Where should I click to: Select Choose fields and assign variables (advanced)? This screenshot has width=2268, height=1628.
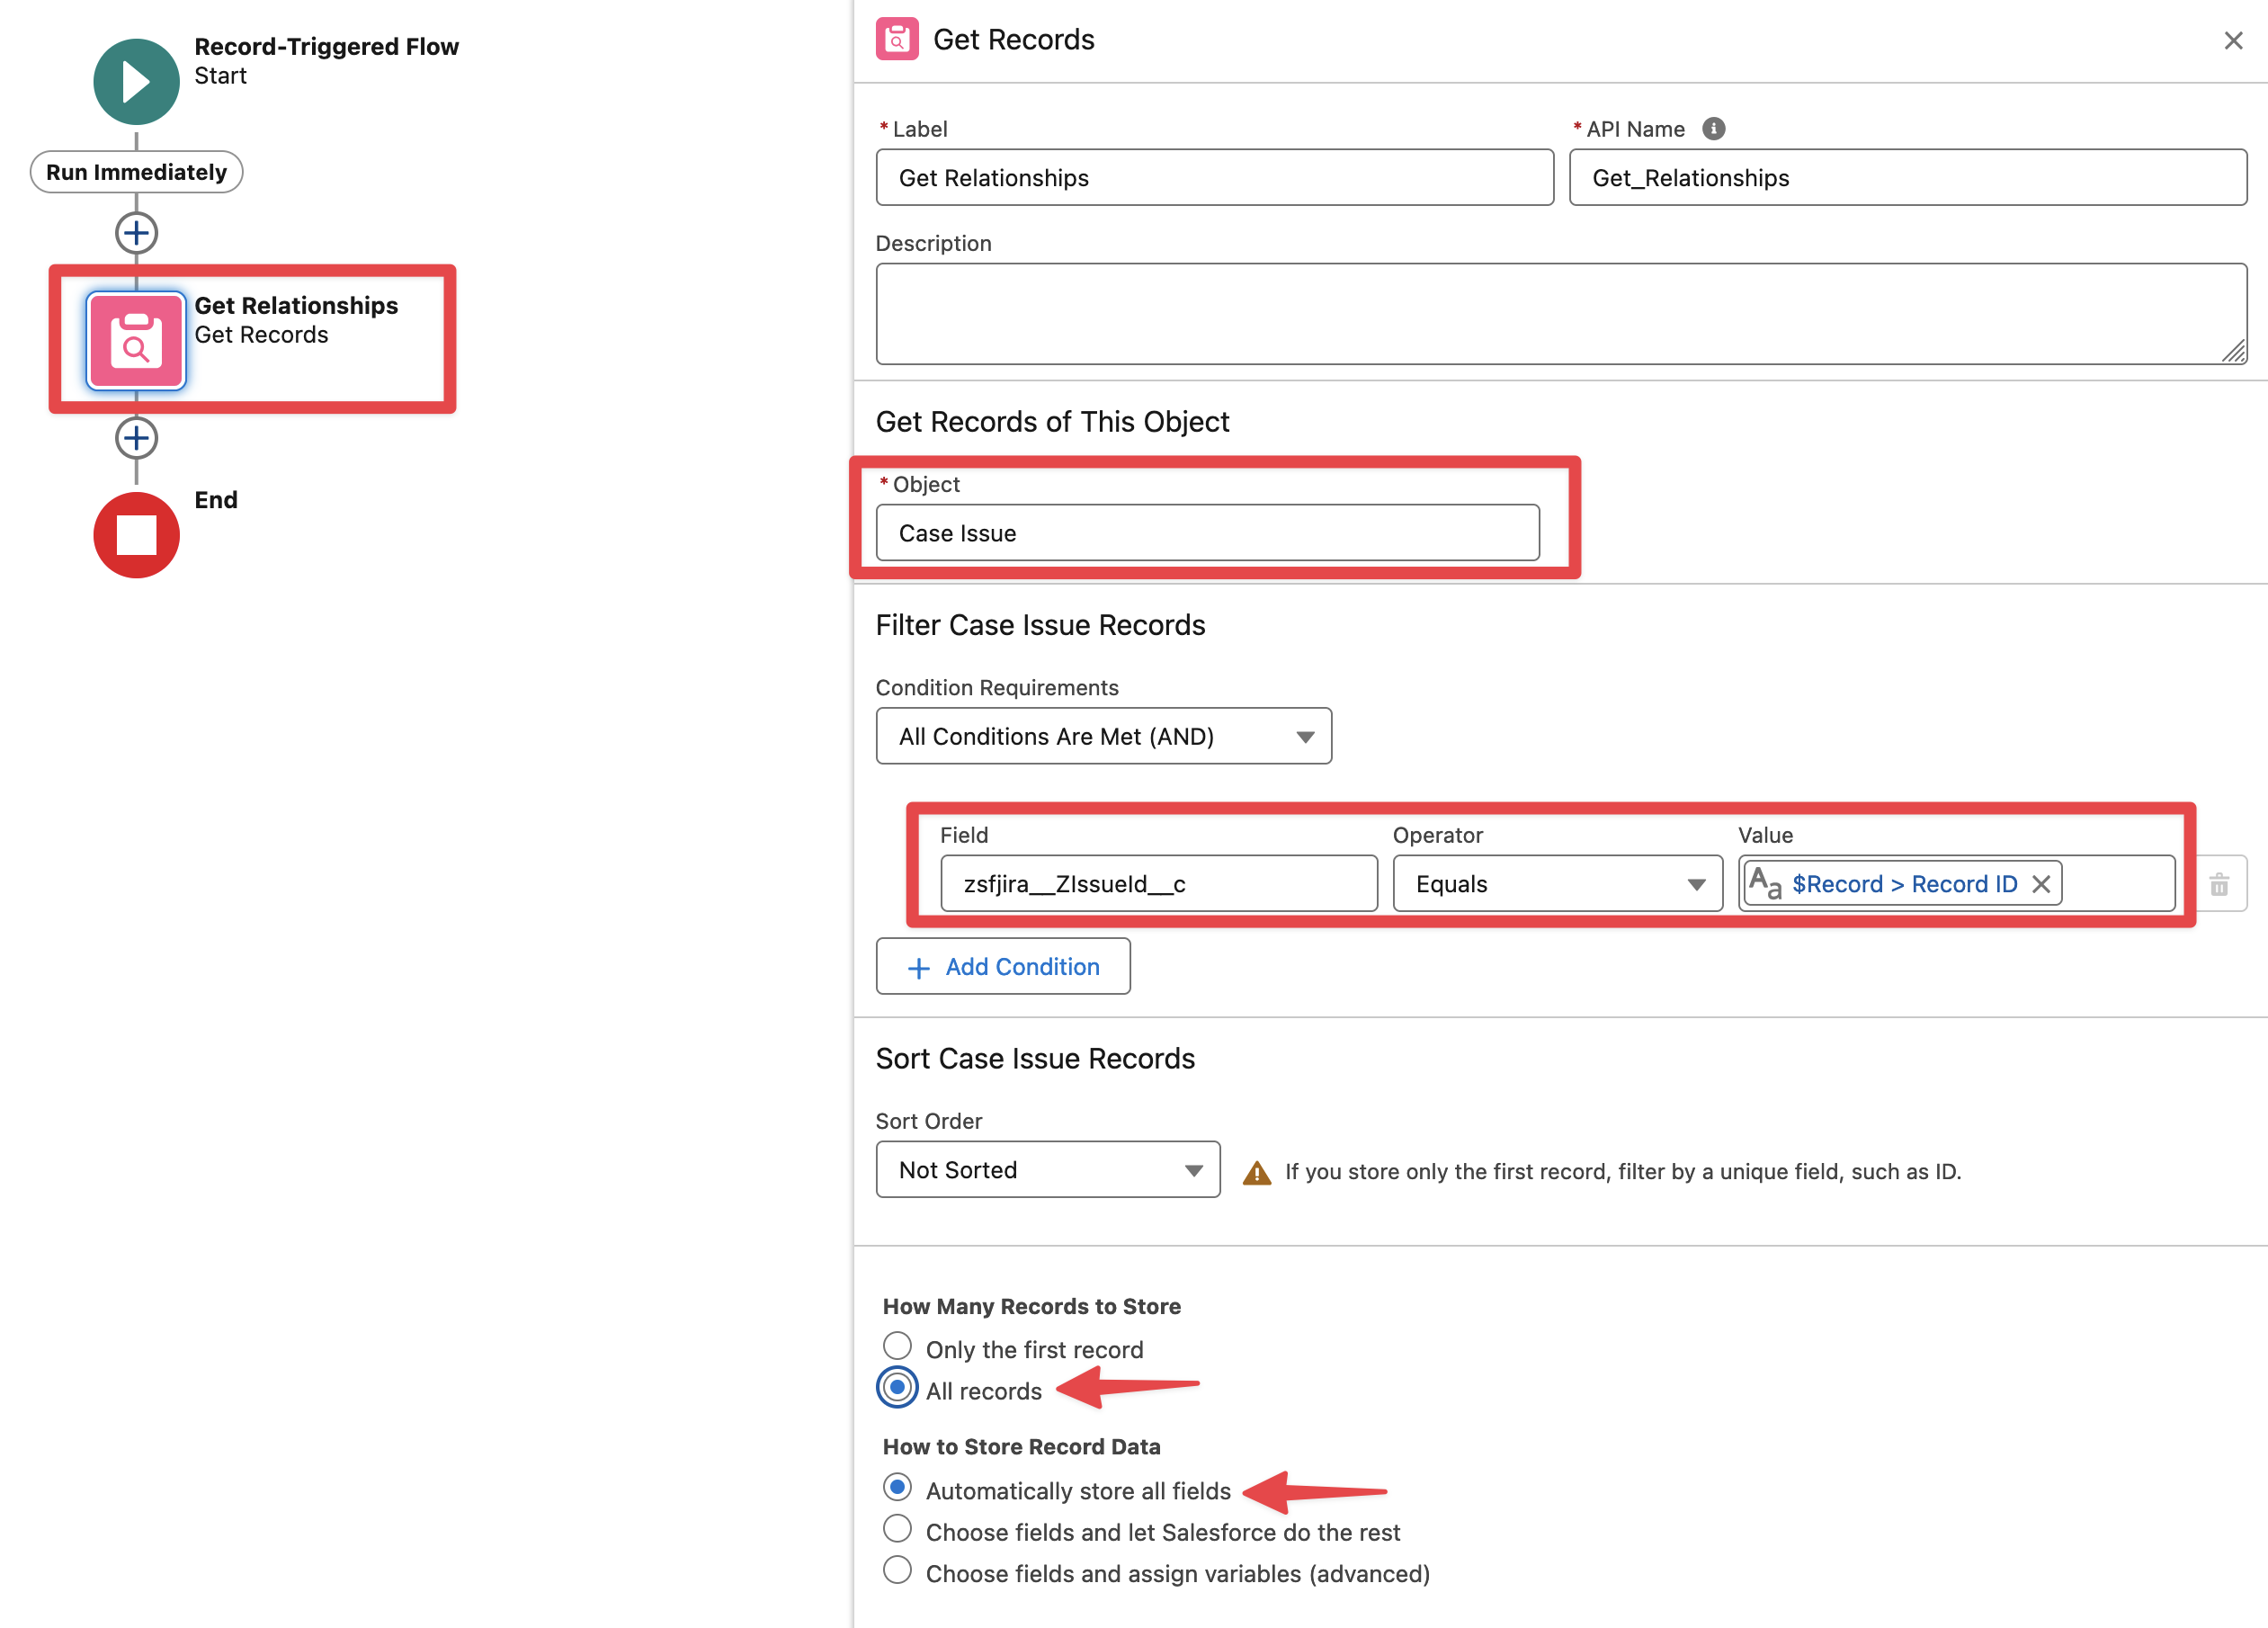click(x=897, y=1570)
